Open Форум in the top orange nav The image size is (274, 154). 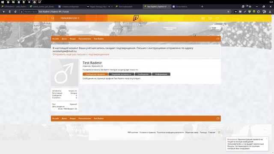73,39
